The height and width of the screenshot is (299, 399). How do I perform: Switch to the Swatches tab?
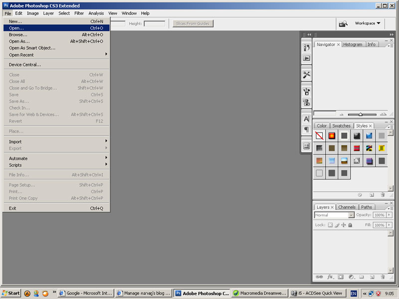click(341, 126)
